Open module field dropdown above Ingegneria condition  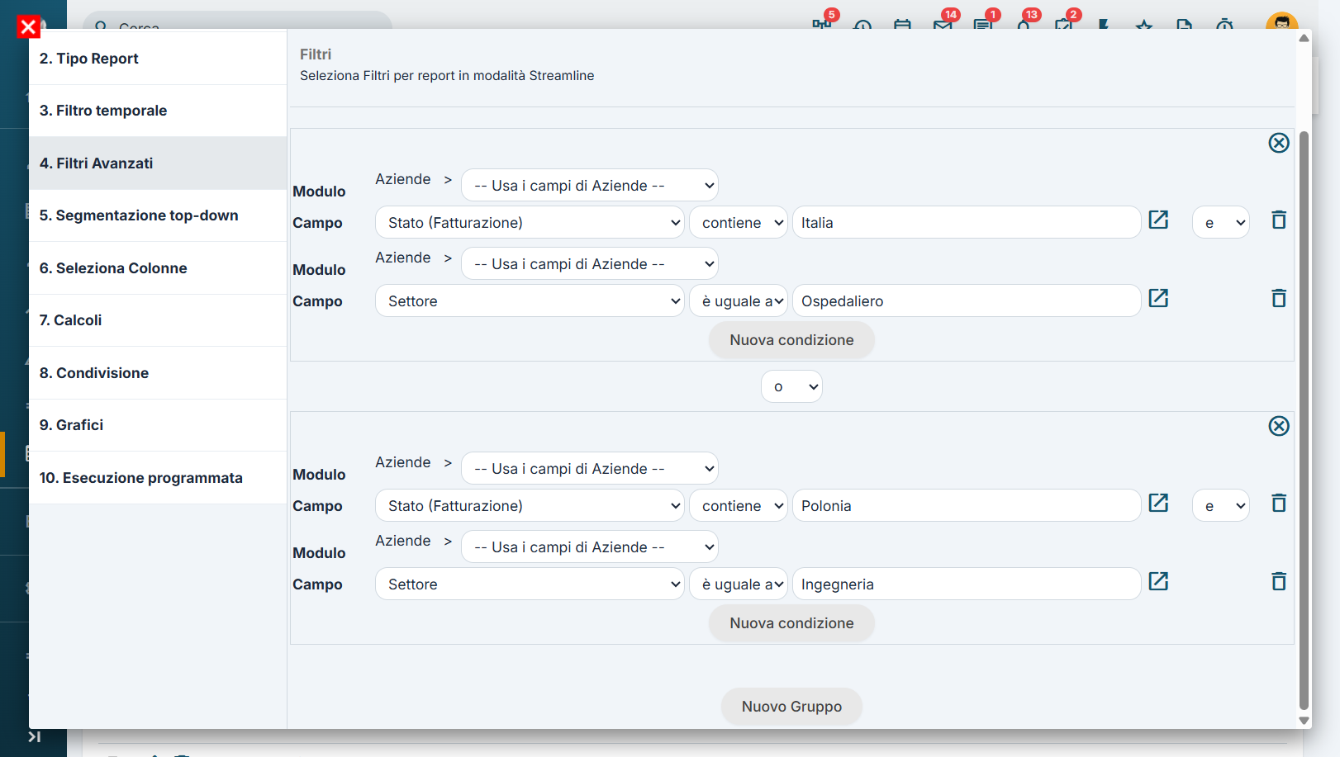(x=590, y=547)
